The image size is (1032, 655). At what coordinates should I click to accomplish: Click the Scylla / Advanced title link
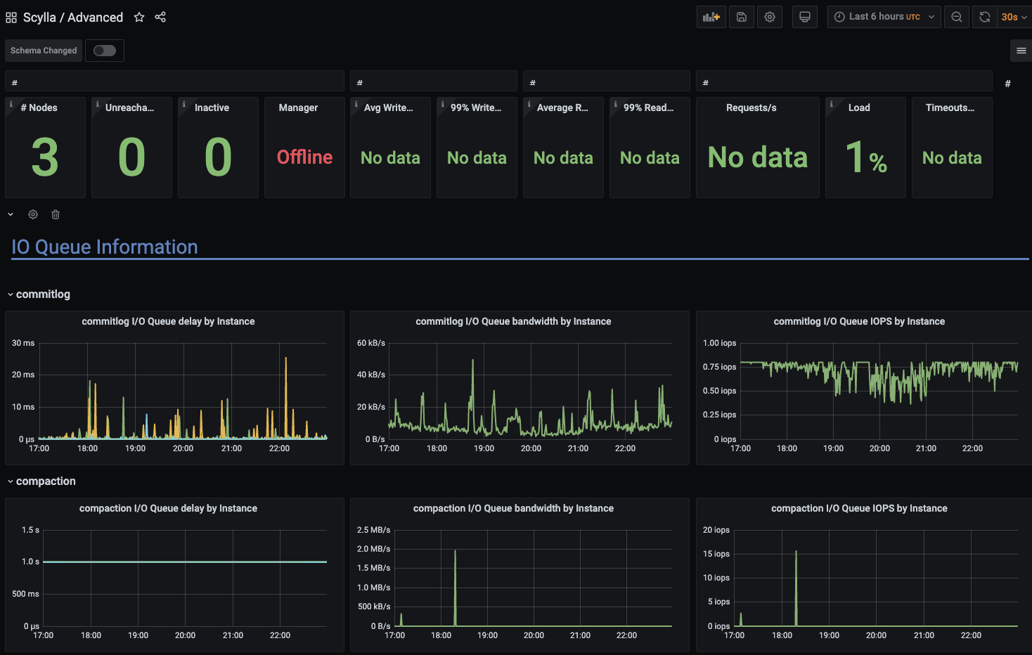[73, 18]
